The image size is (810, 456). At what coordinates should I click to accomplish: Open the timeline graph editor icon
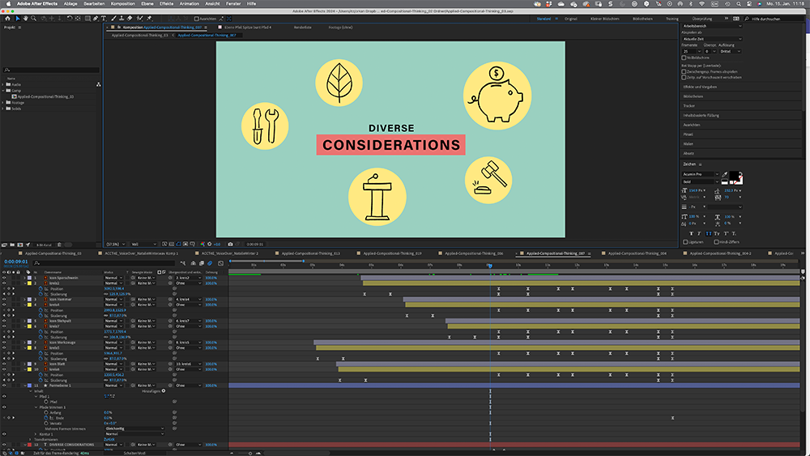coord(220,263)
